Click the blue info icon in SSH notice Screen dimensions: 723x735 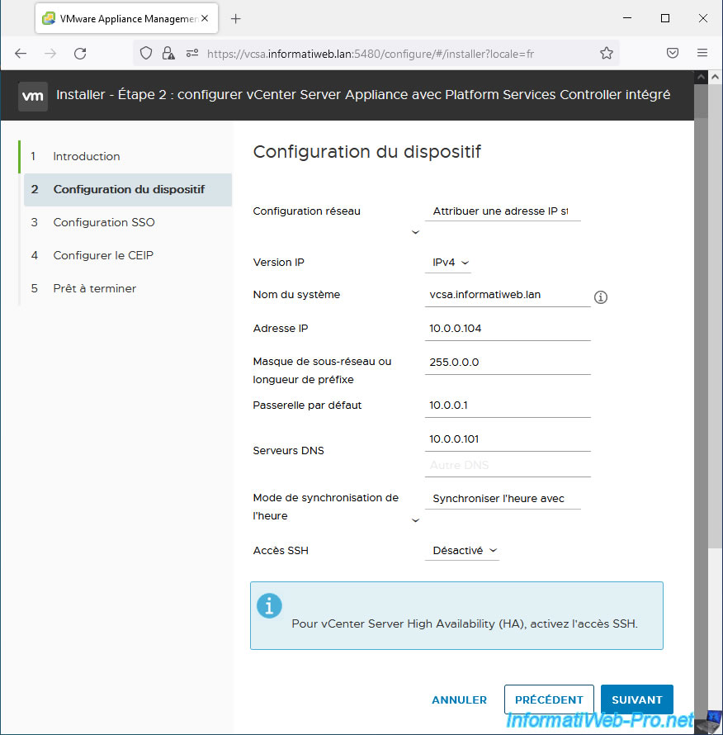pos(269,606)
